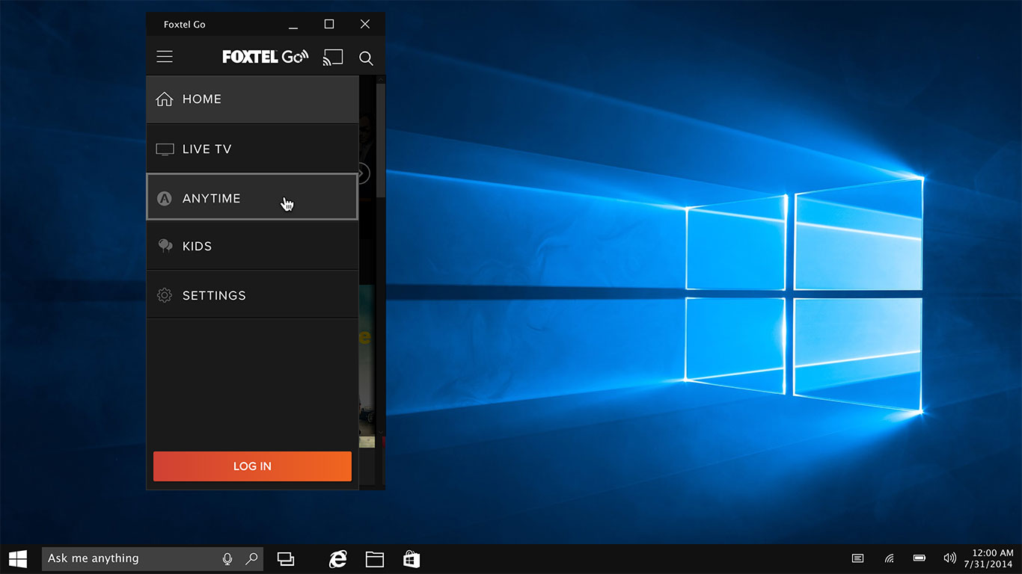Maximize the Foxtel Go window

pyautogui.click(x=328, y=25)
